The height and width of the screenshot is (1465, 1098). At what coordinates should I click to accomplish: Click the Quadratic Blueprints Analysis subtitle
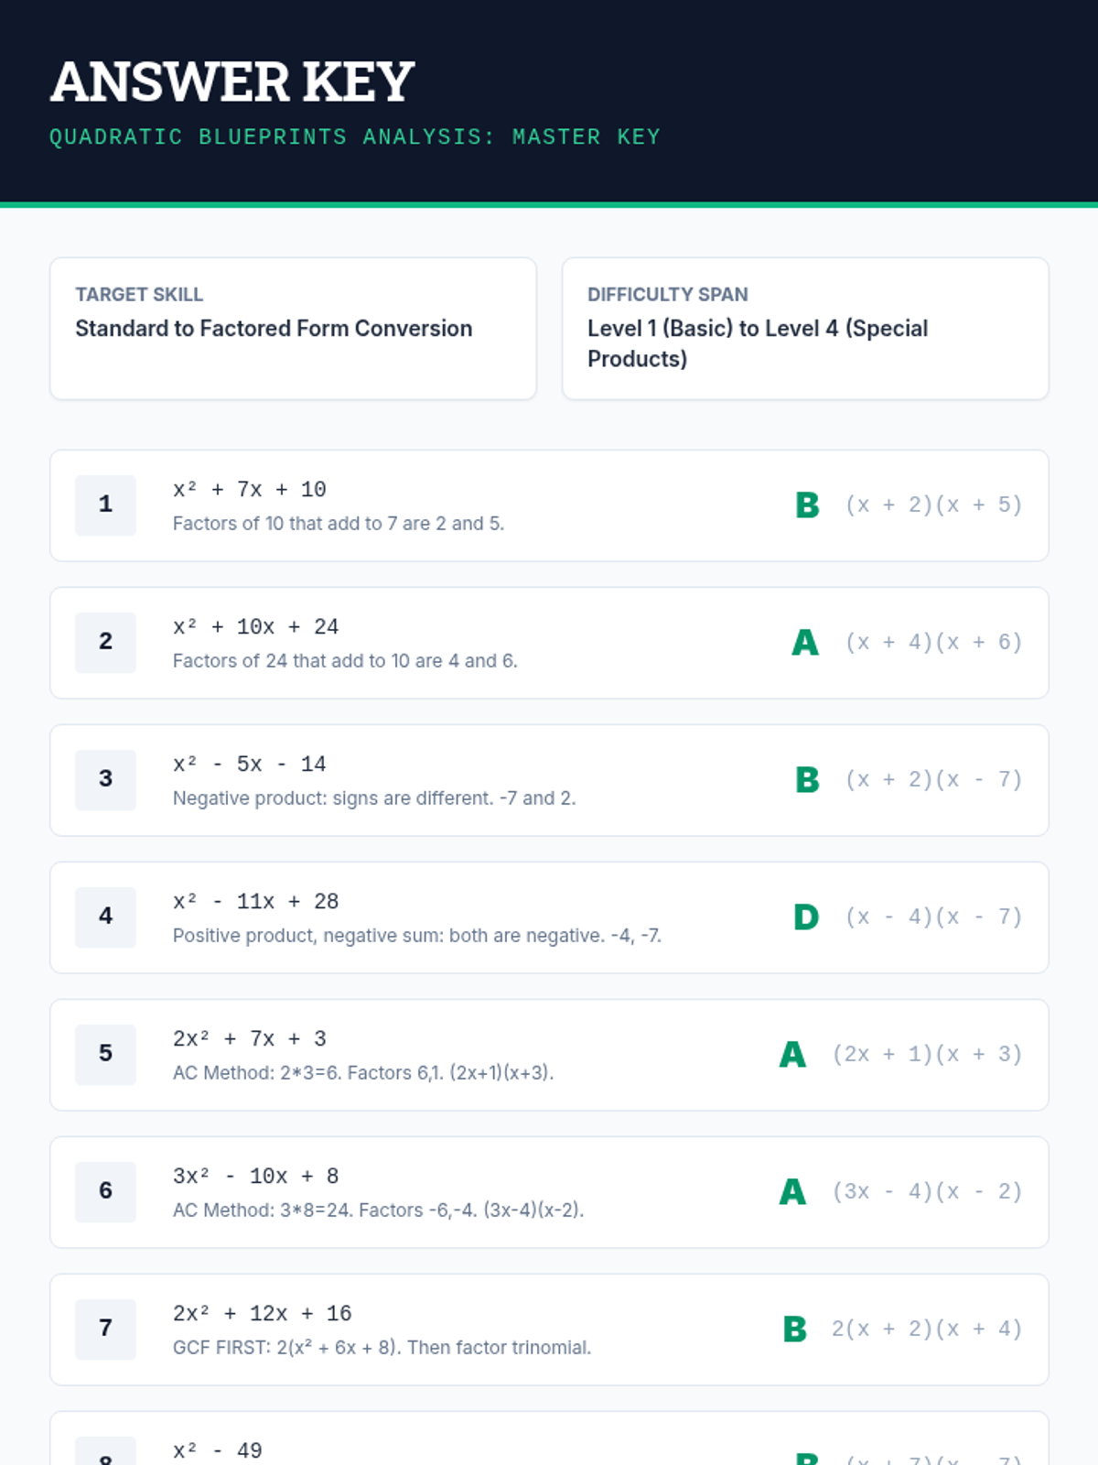[x=354, y=137]
